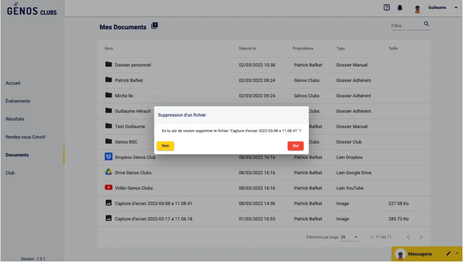Screen dimensions: 464x263
Task: Open the Dossier personnel folder row
Action: pyautogui.click(x=133, y=65)
